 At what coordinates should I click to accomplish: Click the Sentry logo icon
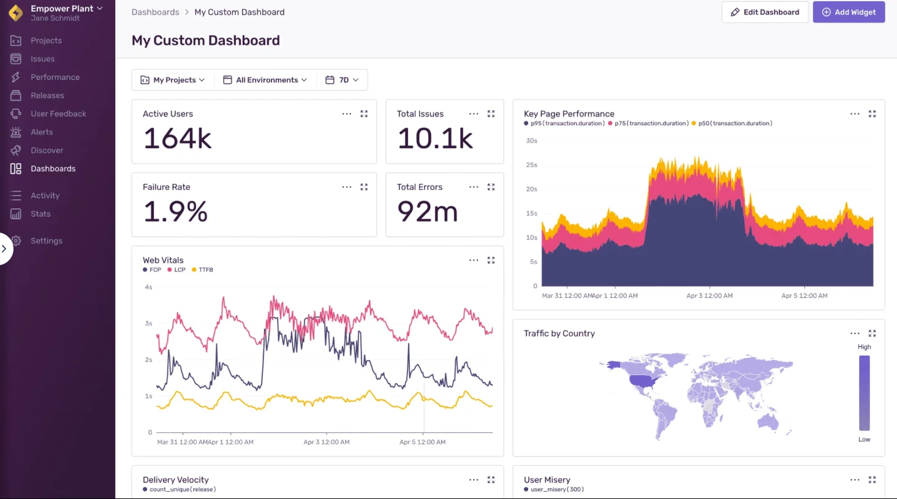click(16, 13)
